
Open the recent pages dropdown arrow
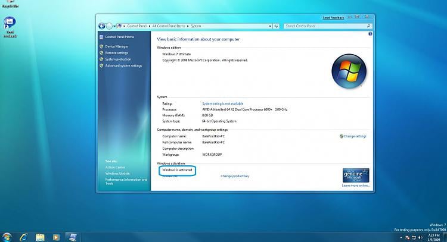[x=114, y=26]
